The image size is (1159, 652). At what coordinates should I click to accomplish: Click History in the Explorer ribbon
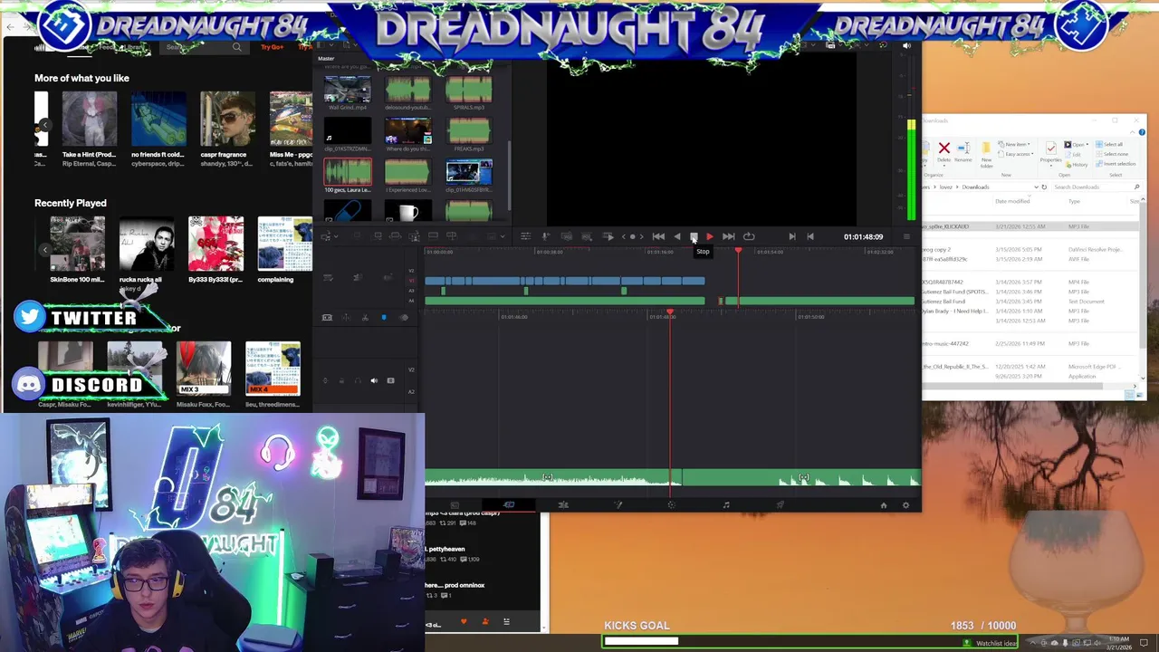(x=1077, y=165)
